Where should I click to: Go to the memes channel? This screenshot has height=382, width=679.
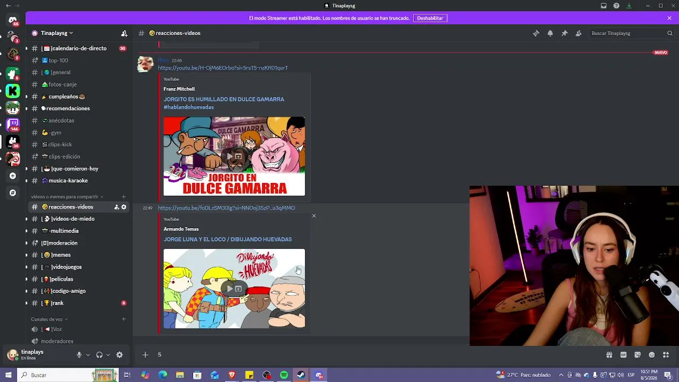79,255
